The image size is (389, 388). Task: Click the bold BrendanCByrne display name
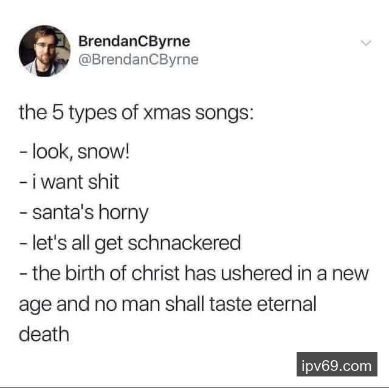(134, 42)
